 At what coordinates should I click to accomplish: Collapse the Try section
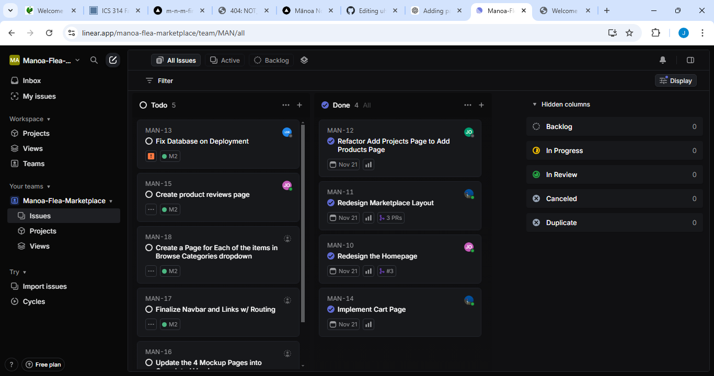(x=18, y=272)
